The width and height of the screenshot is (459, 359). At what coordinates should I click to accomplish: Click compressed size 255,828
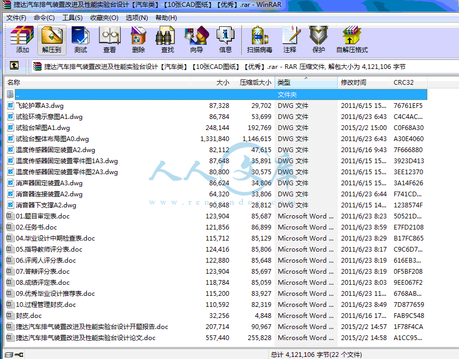pos(260,337)
